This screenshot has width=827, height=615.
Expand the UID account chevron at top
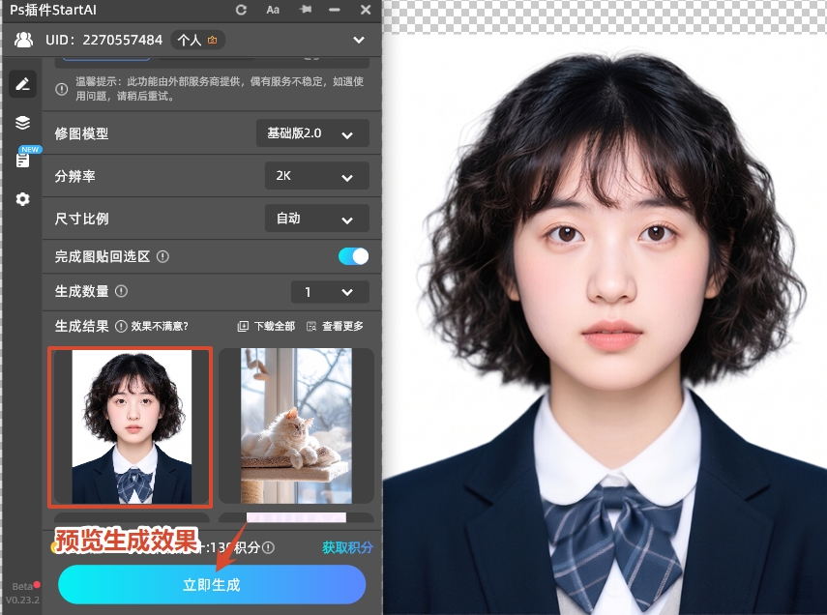click(x=357, y=40)
